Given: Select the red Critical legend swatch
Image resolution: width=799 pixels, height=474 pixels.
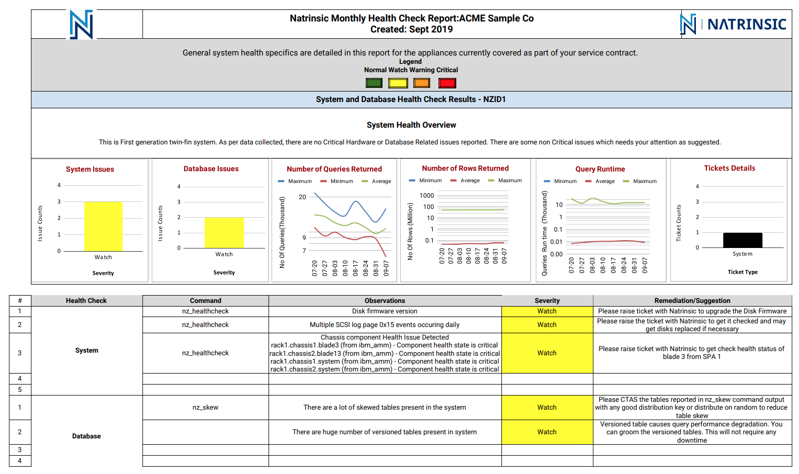Looking at the screenshot, I should [447, 83].
